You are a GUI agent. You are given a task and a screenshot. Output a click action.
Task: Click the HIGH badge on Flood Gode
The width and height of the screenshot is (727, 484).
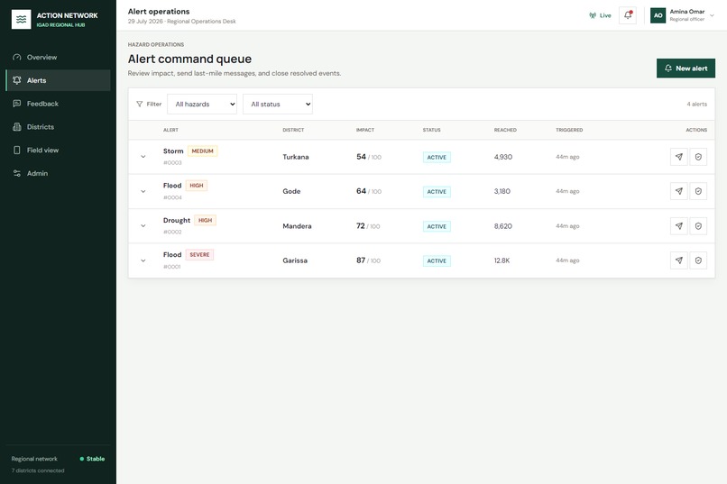[x=197, y=186]
